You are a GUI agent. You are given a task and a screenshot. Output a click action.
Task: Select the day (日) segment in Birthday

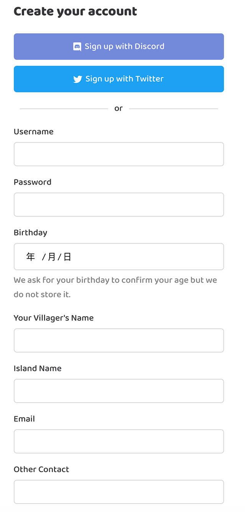(67, 257)
